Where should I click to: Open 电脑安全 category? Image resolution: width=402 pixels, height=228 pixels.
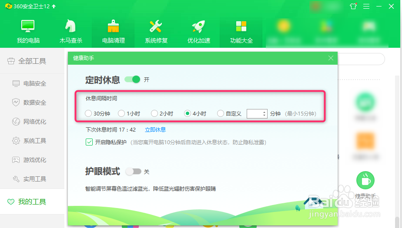click(32, 83)
